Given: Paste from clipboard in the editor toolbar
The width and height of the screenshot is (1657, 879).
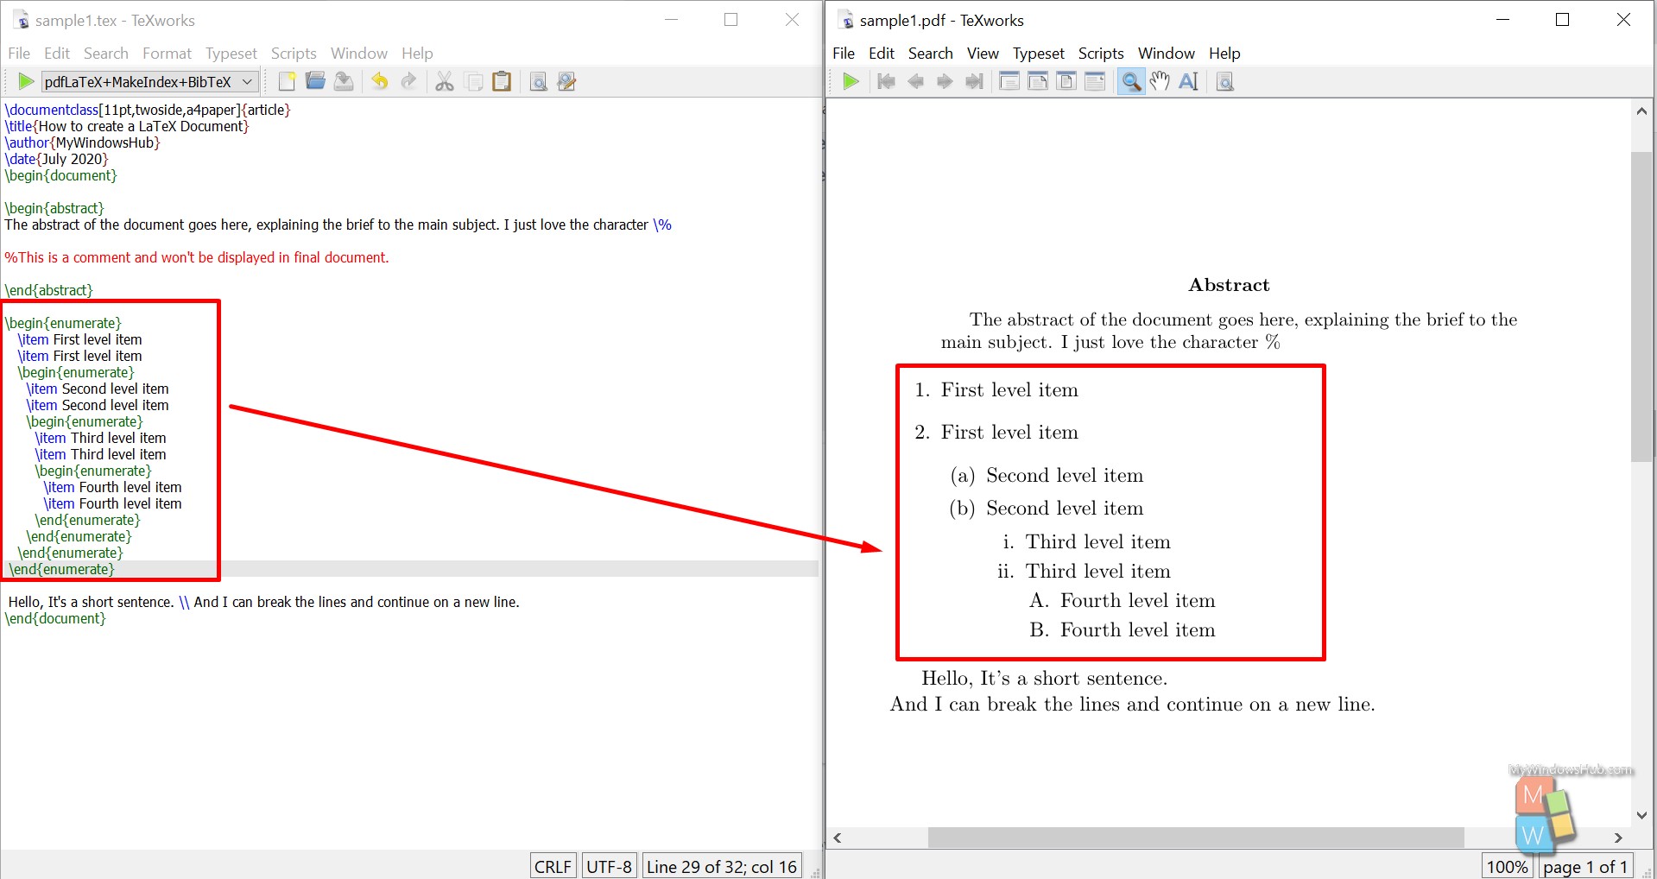Looking at the screenshot, I should tap(502, 81).
